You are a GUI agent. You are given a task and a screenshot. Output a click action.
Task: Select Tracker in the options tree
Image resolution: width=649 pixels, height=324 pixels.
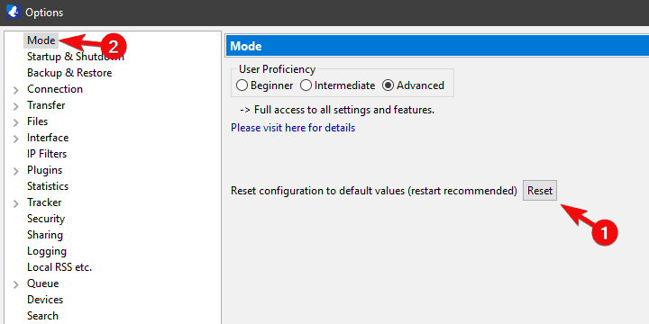(x=44, y=202)
